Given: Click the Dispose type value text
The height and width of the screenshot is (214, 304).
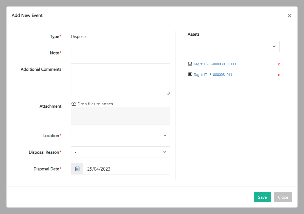Looking at the screenshot, I should [x=78, y=37].
